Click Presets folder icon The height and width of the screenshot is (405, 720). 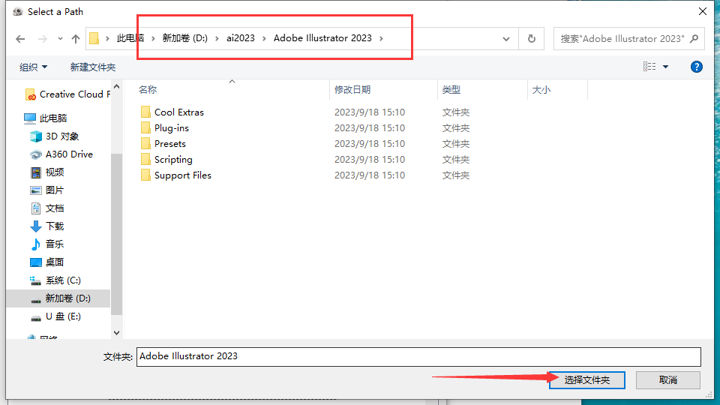(x=145, y=144)
